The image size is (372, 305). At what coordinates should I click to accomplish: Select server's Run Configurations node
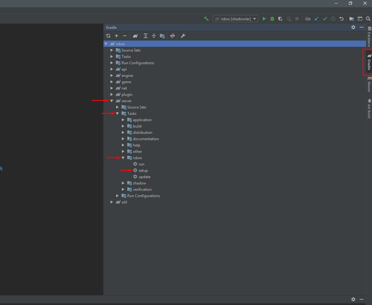click(x=143, y=196)
